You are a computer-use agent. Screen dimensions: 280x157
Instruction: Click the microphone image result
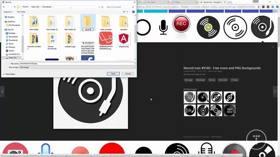[x=163, y=27]
